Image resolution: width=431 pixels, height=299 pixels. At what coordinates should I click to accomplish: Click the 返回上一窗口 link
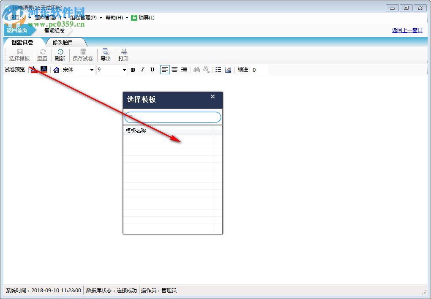coord(407,30)
